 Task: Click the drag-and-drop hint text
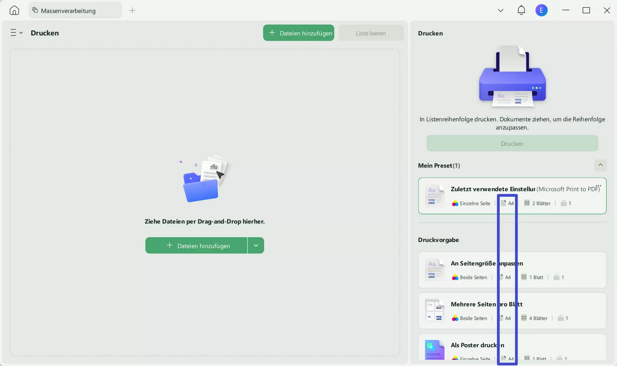point(205,221)
